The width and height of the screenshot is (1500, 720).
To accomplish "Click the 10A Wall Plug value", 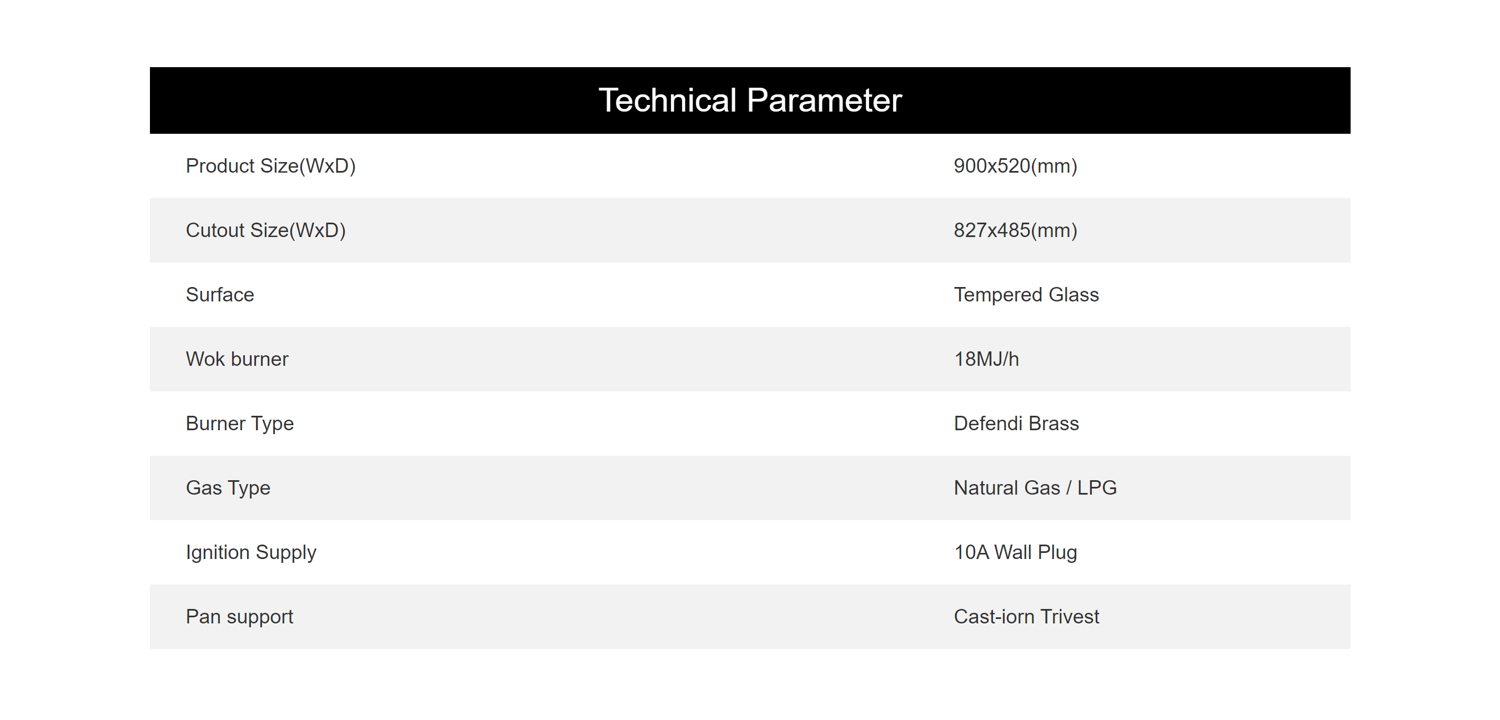I will tap(1016, 552).
